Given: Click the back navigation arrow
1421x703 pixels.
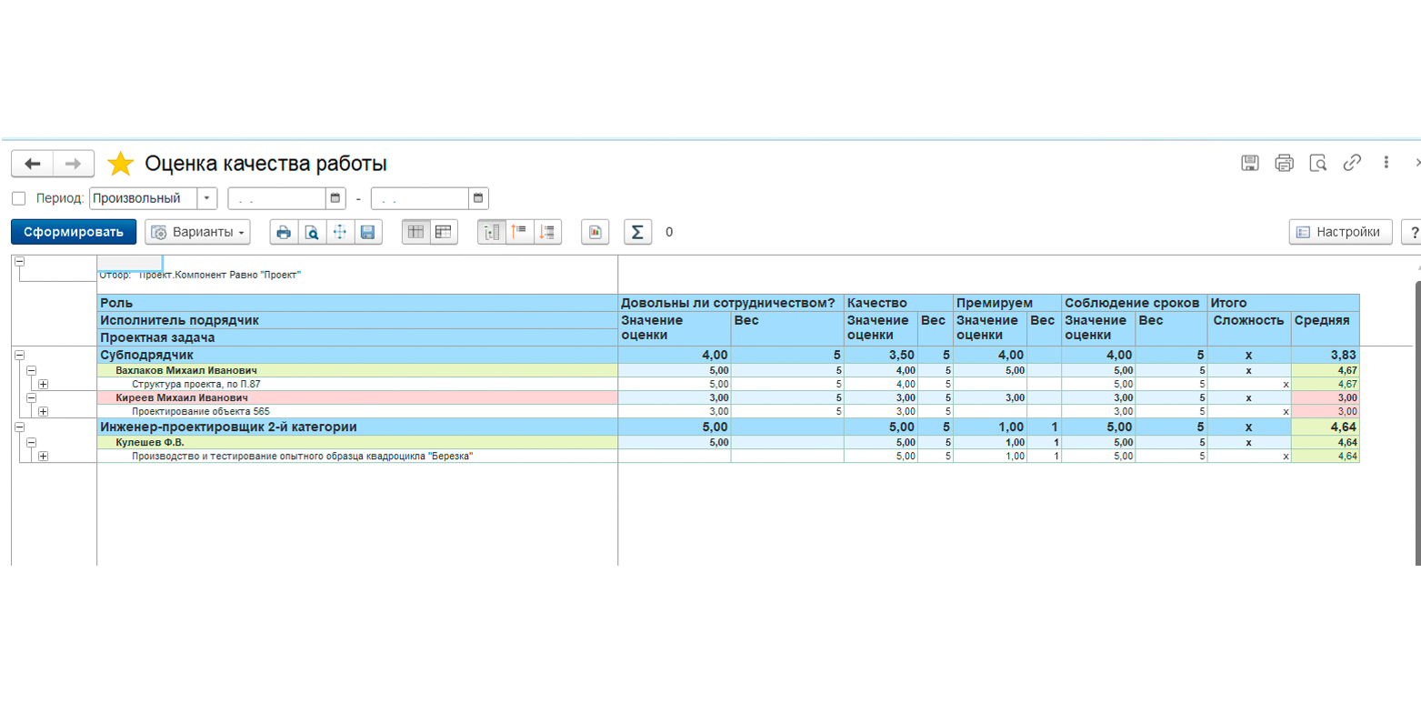Looking at the screenshot, I should tap(33, 164).
